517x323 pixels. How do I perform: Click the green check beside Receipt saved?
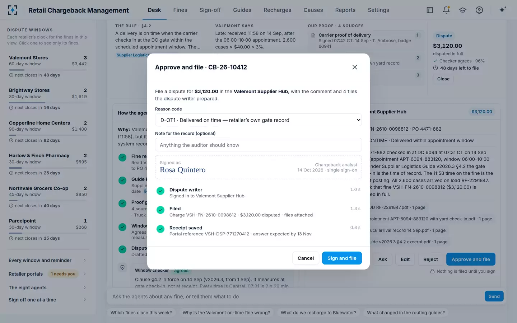click(x=160, y=229)
